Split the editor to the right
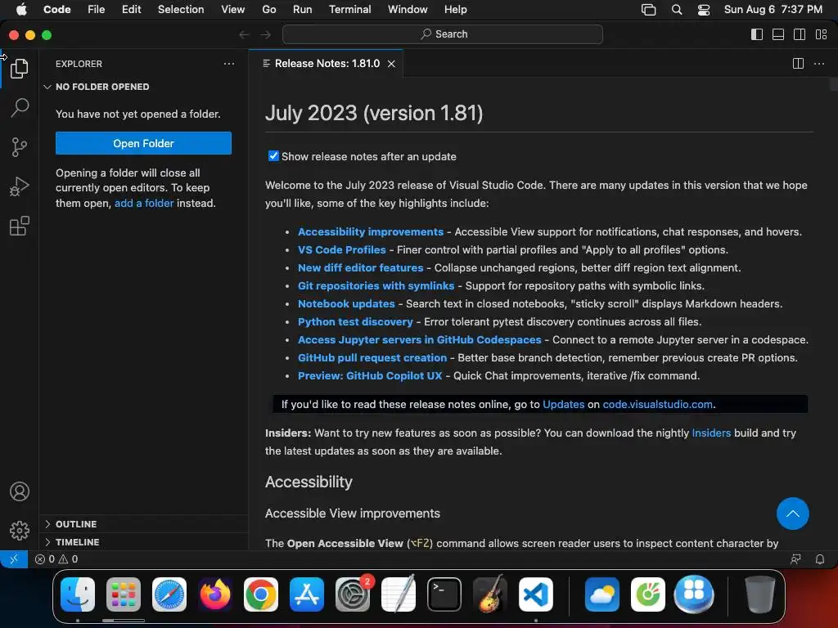Viewport: 838px width, 628px height. [798, 64]
